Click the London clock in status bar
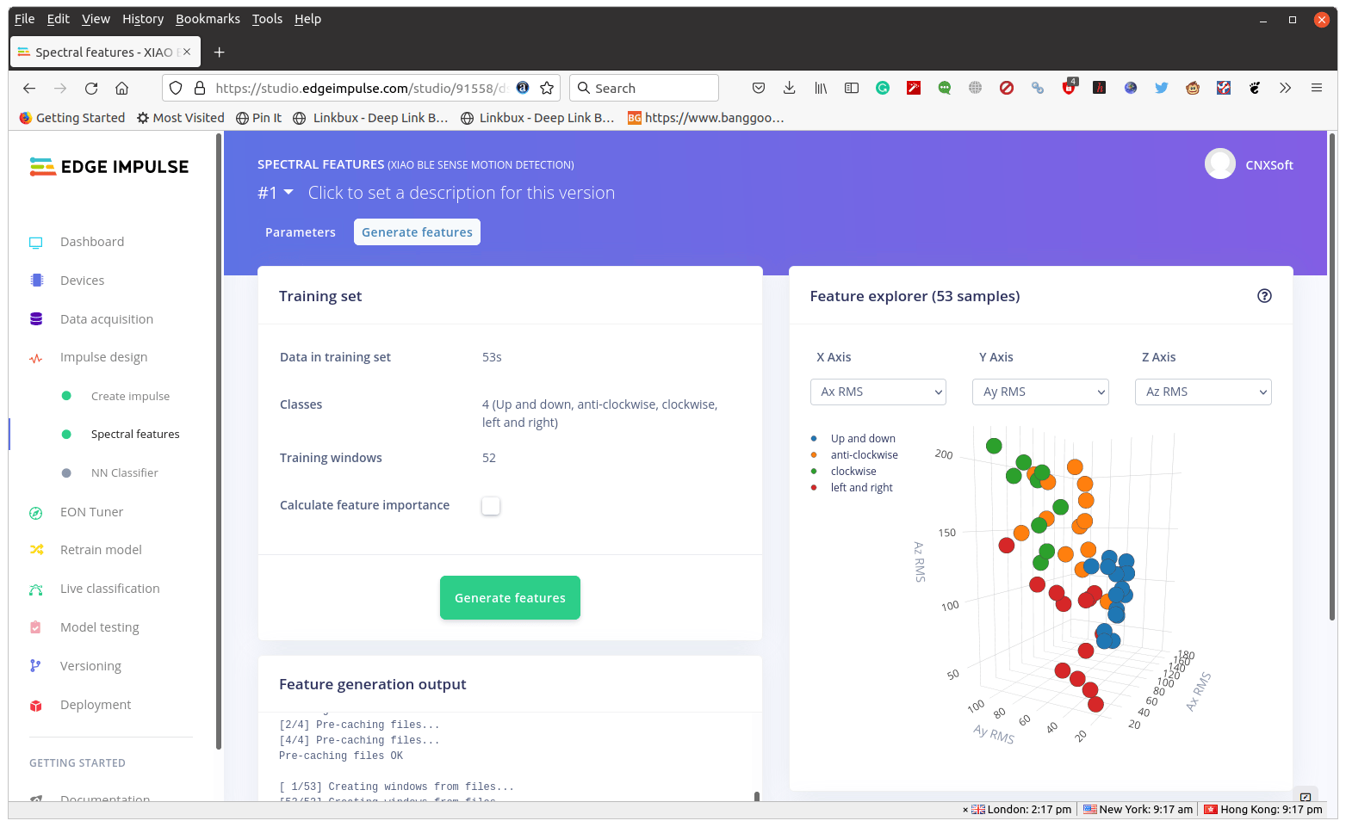Screen dimensions: 1346x827 (x=1021, y=810)
